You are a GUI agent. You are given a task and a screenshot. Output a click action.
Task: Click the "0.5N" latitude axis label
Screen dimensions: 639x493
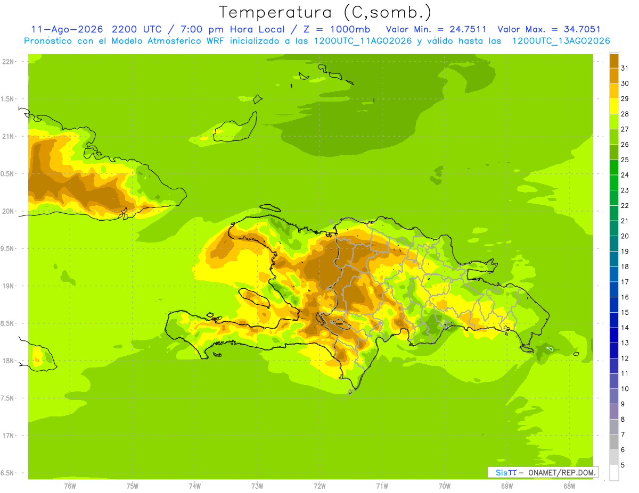pos(8,174)
